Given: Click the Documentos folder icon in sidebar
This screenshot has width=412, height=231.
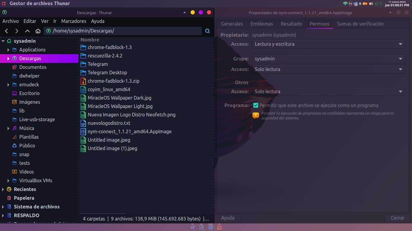Looking at the screenshot, I should point(14,67).
